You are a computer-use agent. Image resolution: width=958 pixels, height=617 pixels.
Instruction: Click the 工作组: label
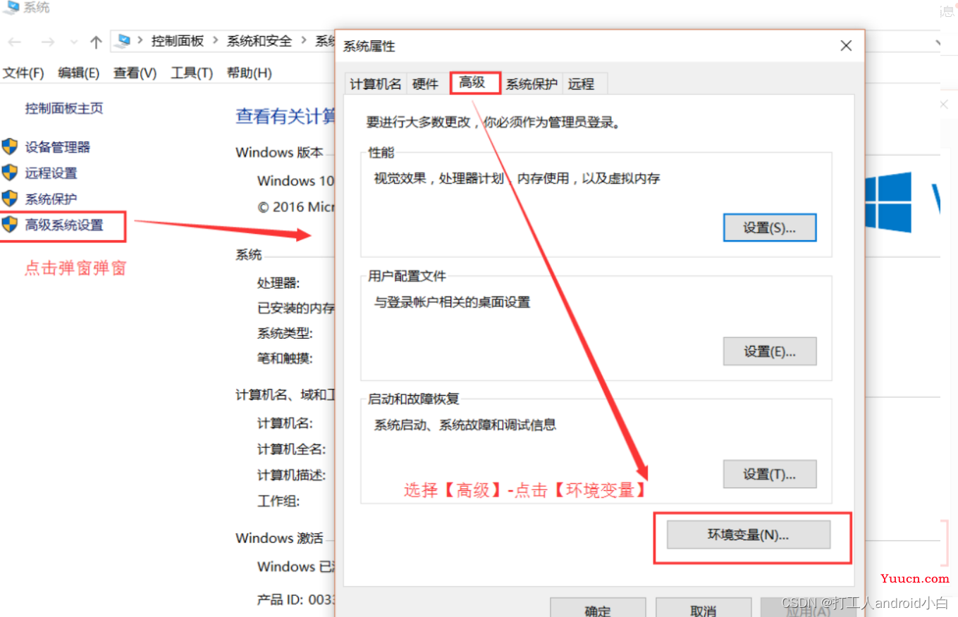pos(278,501)
